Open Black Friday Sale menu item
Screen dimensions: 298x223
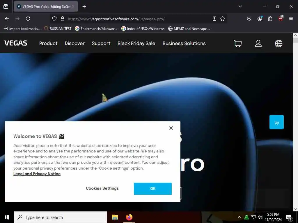click(136, 44)
